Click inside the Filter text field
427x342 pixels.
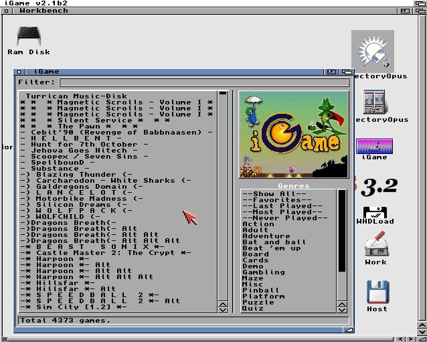(204, 82)
